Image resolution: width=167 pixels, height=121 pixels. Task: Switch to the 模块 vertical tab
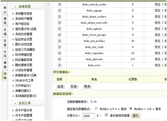coord(5,21)
